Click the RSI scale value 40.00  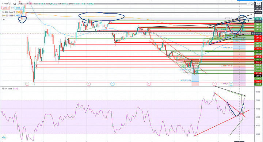[x=258, y=126]
